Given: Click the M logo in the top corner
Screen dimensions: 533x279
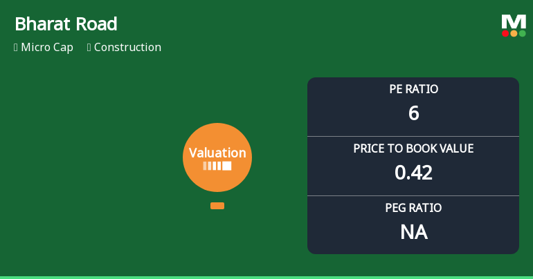Looking at the screenshot, I should coord(514,21).
